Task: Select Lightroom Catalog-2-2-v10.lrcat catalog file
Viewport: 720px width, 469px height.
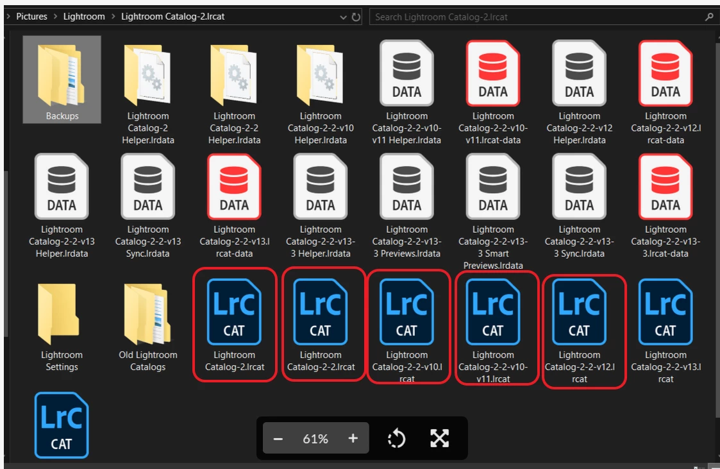Action: click(407, 330)
